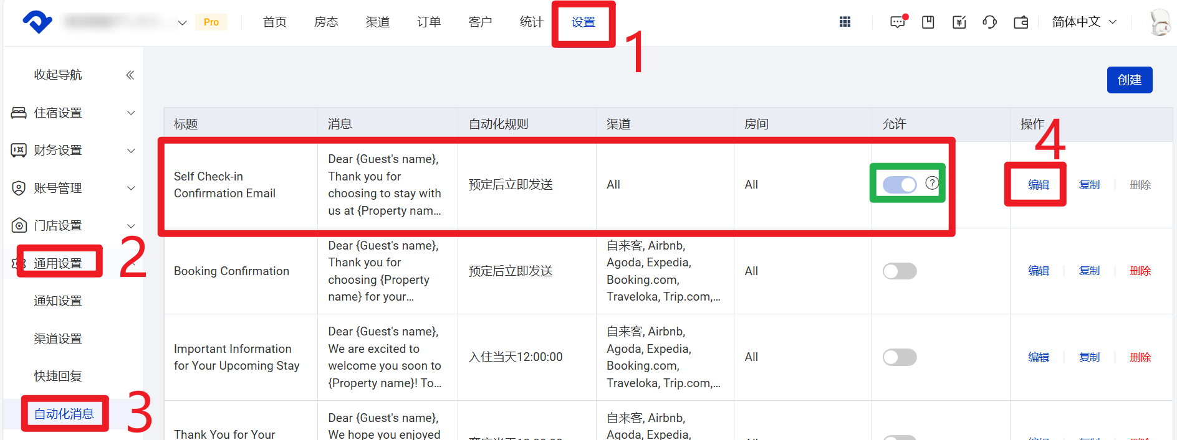Open the apps grid icon
The height and width of the screenshot is (440, 1177).
tap(845, 22)
